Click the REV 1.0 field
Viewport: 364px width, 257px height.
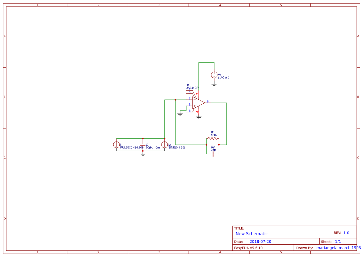[x=346, y=232]
